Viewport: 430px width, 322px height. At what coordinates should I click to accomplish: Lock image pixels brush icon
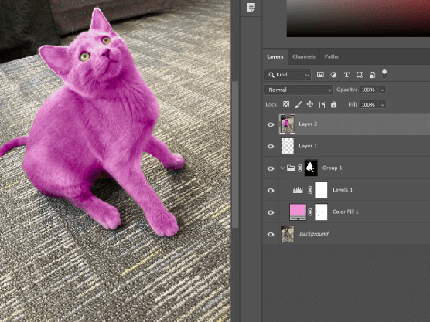(298, 104)
